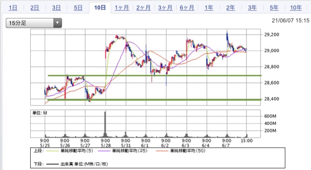311x170 pixels.
Task: Click the 6/2 date axis label
Action: click(x=165, y=146)
